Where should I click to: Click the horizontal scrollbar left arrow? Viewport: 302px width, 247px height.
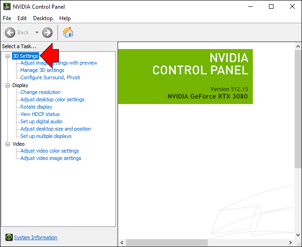[x=122, y=242]
